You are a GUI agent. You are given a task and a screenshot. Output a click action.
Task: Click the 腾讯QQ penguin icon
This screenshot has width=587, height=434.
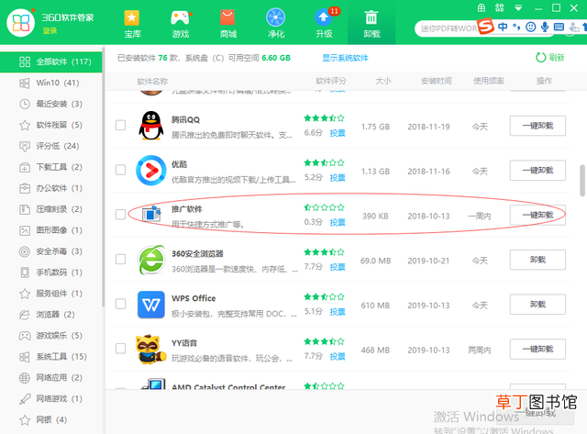(x=150, y=126)
